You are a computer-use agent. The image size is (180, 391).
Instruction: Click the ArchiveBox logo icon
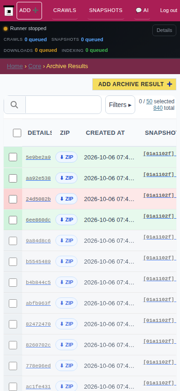point(9,11)
